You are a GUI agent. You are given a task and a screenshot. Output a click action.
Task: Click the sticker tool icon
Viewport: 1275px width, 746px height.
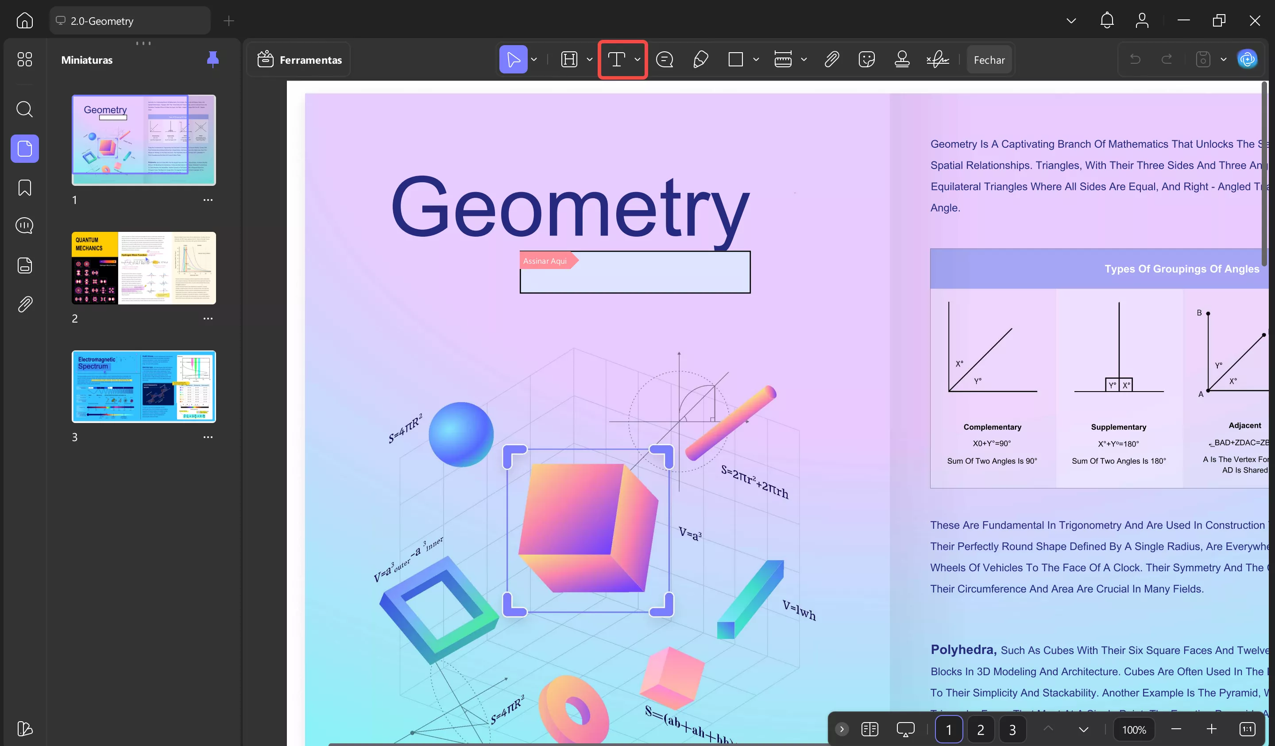[867, 60]
